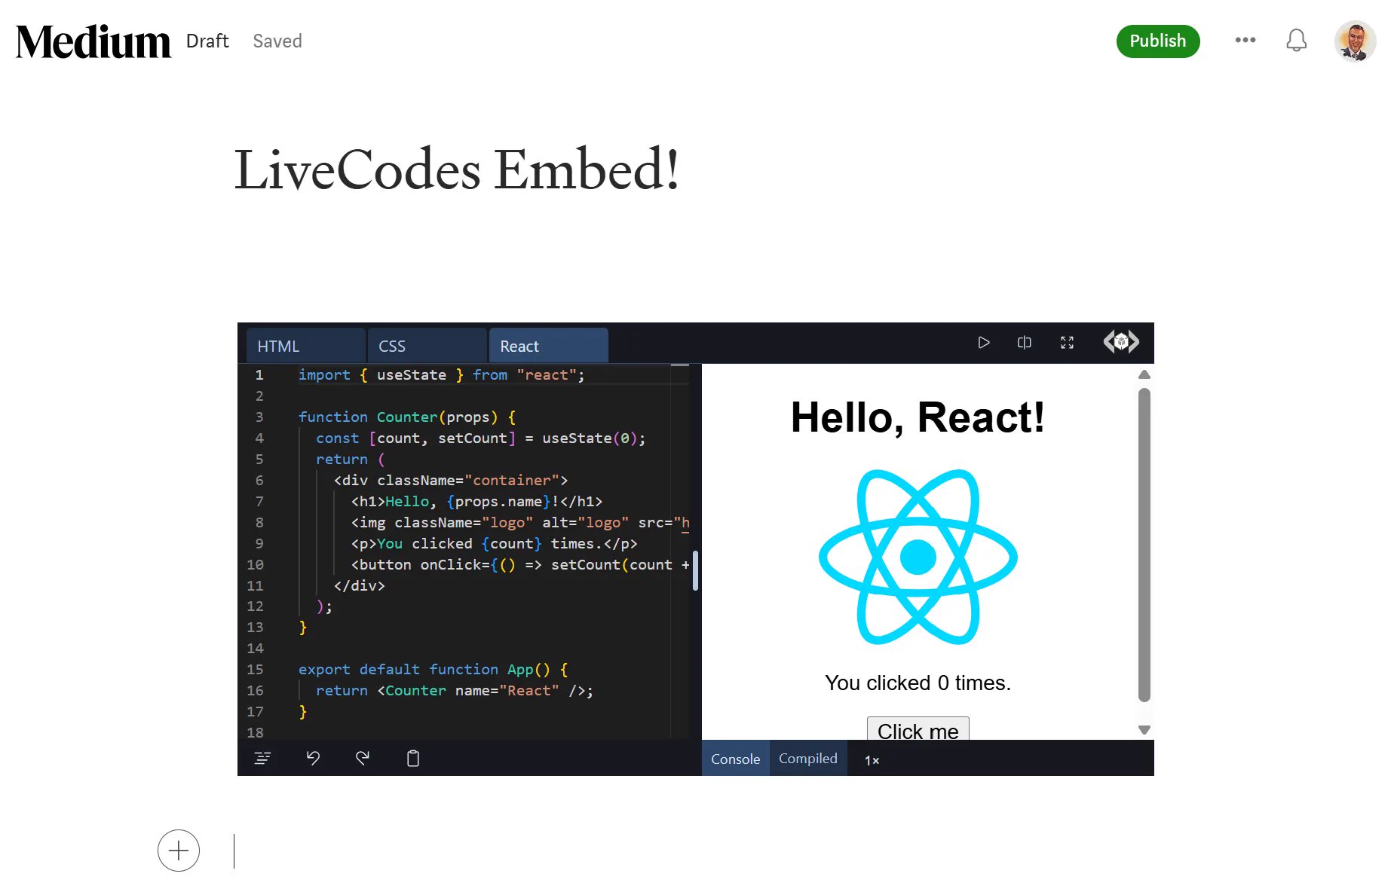Viewport: 1394px width, 895px height.
Task: Run the code with the play icon
Action: pos(983,343)
